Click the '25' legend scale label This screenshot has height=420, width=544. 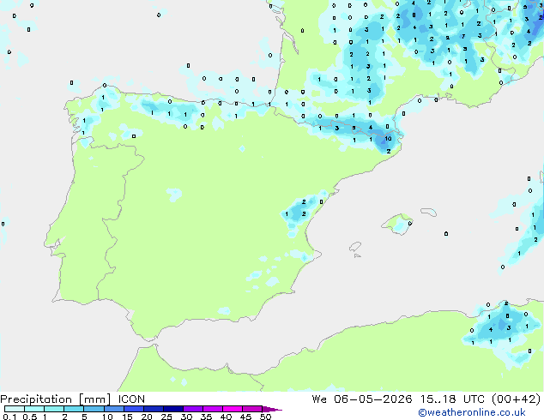pyautogui.click(x=166, y=417)
